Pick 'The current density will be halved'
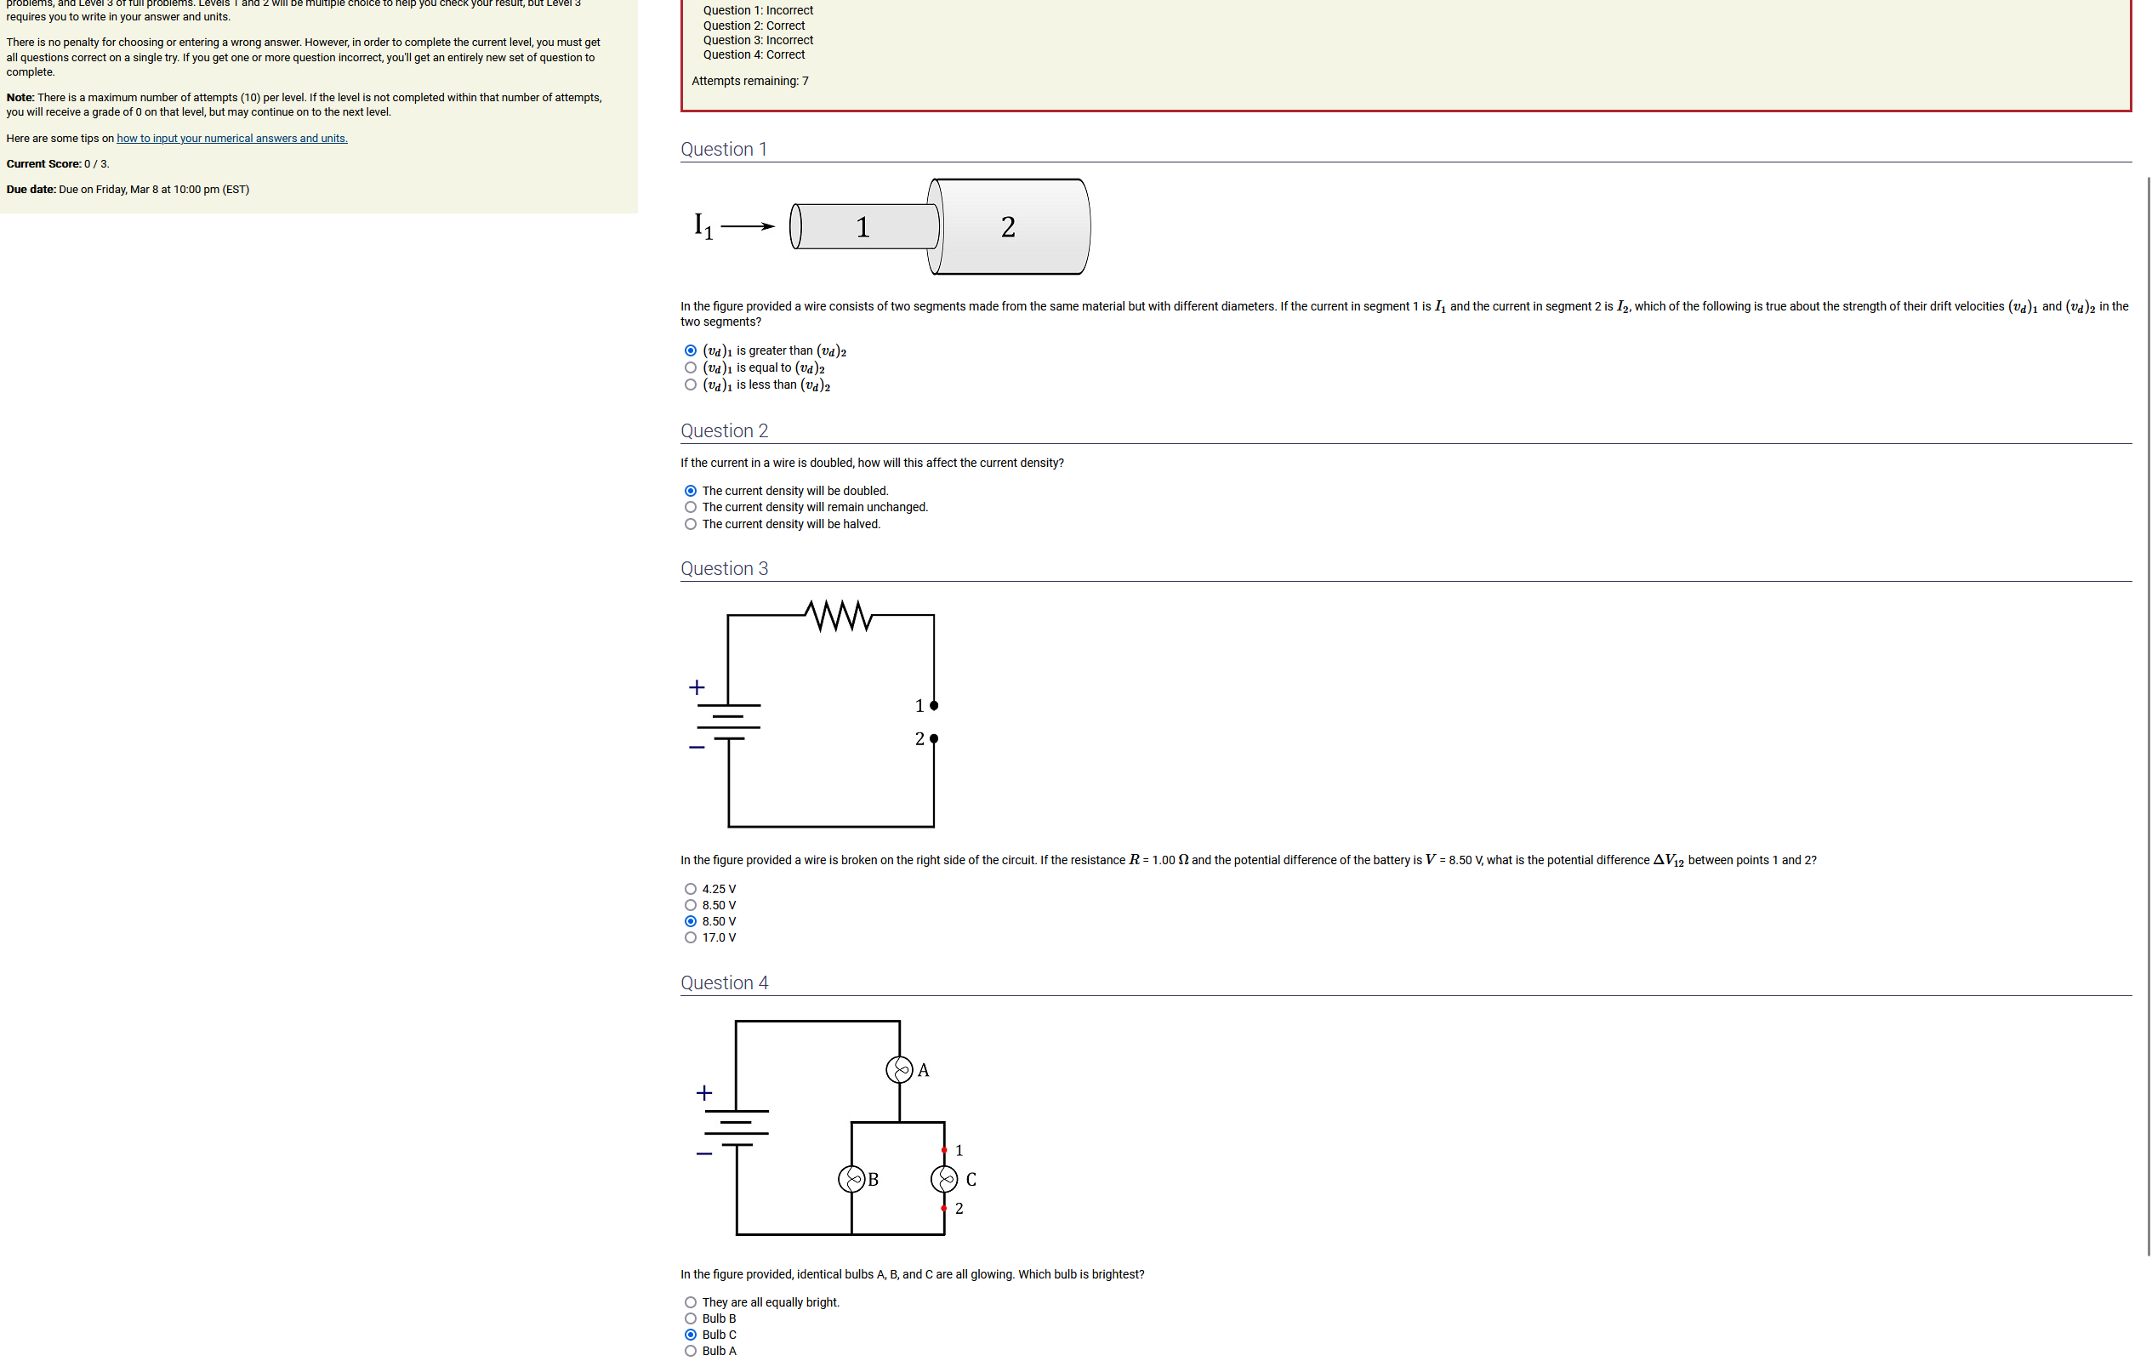2152x1361 pixels. [x=690, y=524]
